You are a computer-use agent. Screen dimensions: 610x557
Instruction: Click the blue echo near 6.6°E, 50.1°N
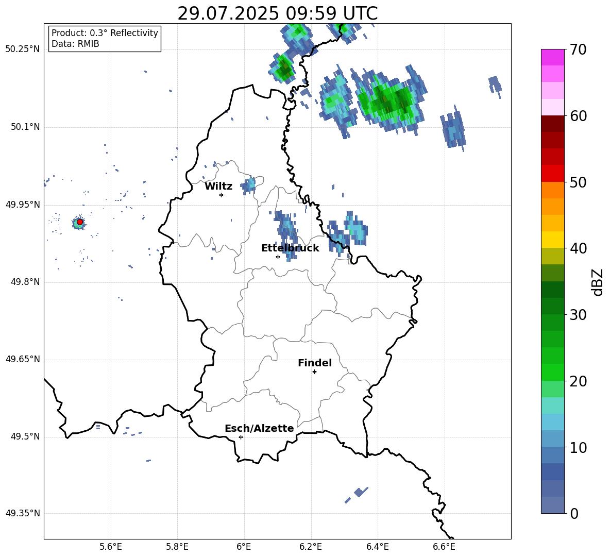pos(453,128)
